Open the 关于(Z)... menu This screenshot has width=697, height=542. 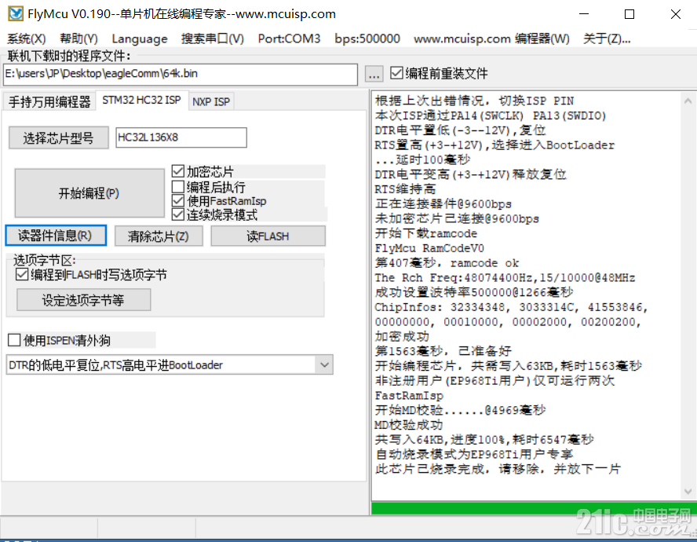[x=607, y=38]
